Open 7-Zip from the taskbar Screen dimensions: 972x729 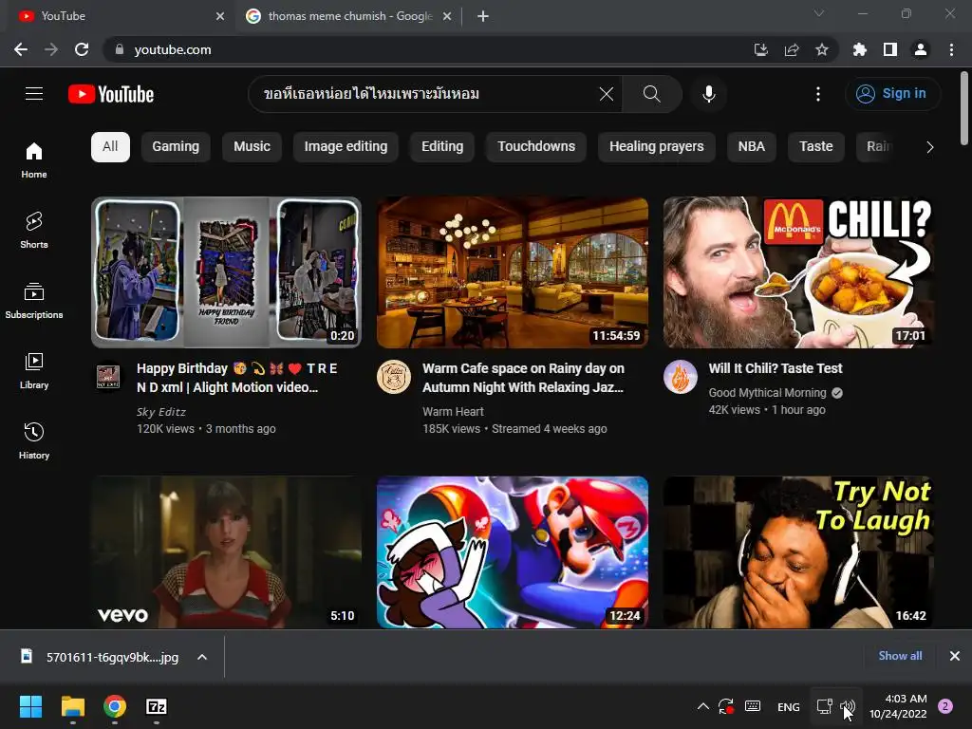157,706
